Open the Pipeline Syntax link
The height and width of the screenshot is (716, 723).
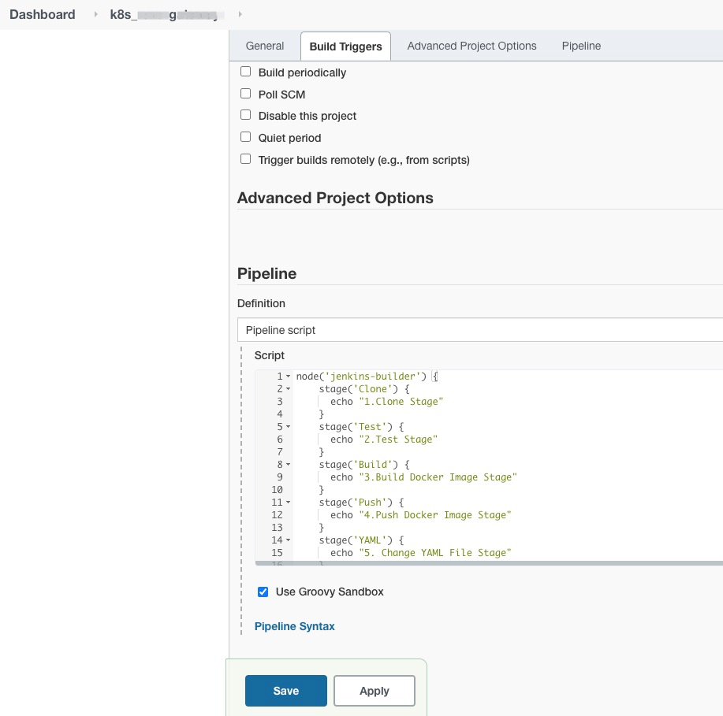(x=294, y=626)
